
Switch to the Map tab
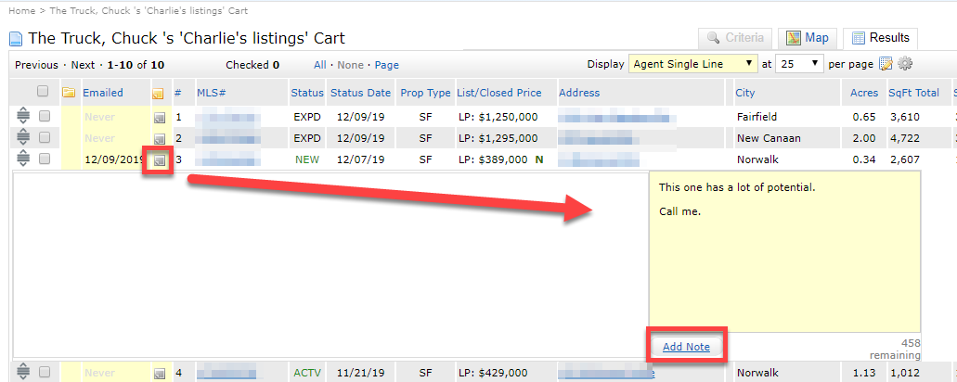[807, 38]
